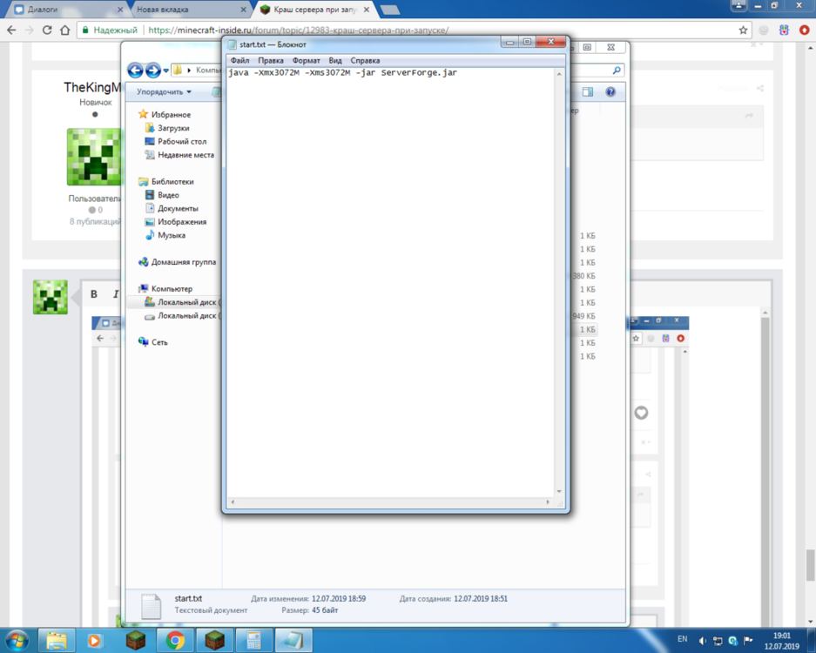This screenshot has height=653, width=816.
Task: Click the Explorer search magnifier icon
Action: pyautogui.click(x=617, y=71)
